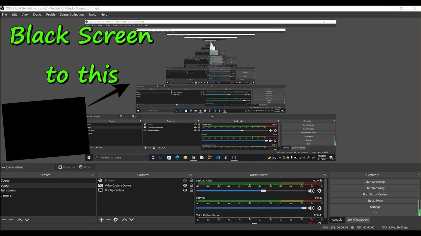
Task: Click the Video Capture Device camera icon
Action: click(x=100, y=186)
